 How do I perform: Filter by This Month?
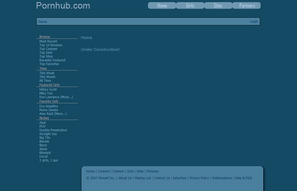tap(47, 77)
